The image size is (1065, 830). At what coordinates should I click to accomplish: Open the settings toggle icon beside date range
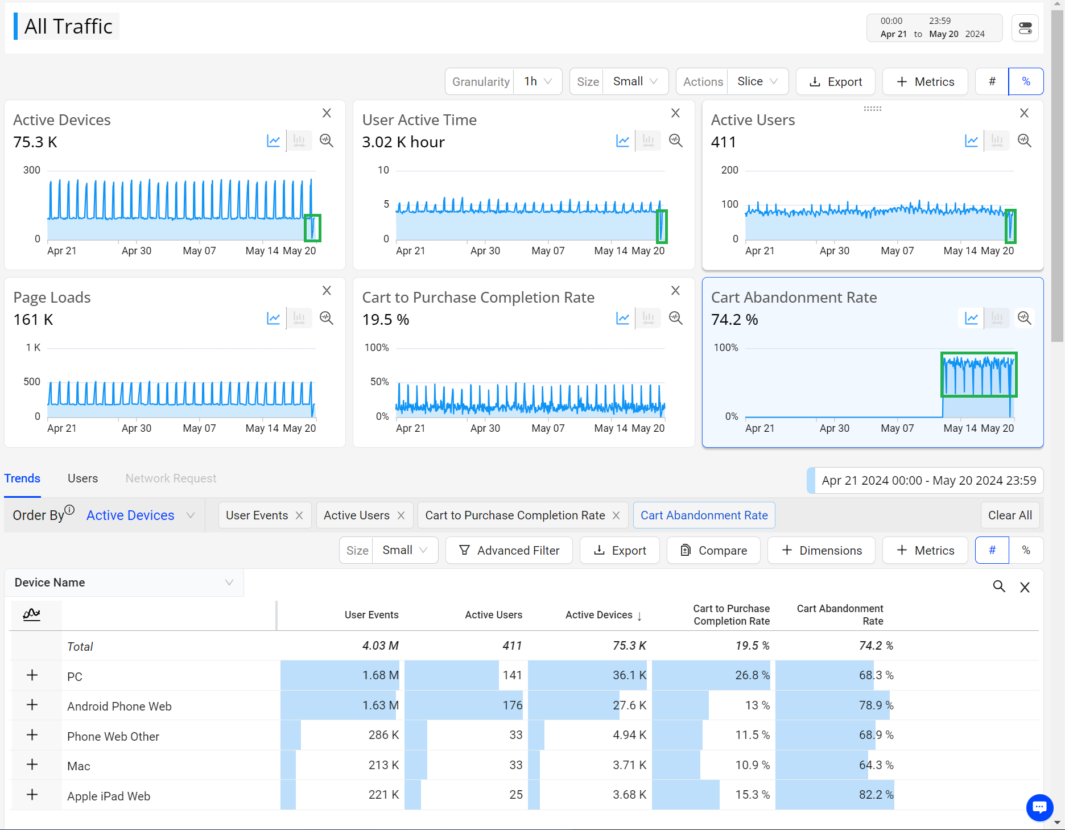point(1025,28)
